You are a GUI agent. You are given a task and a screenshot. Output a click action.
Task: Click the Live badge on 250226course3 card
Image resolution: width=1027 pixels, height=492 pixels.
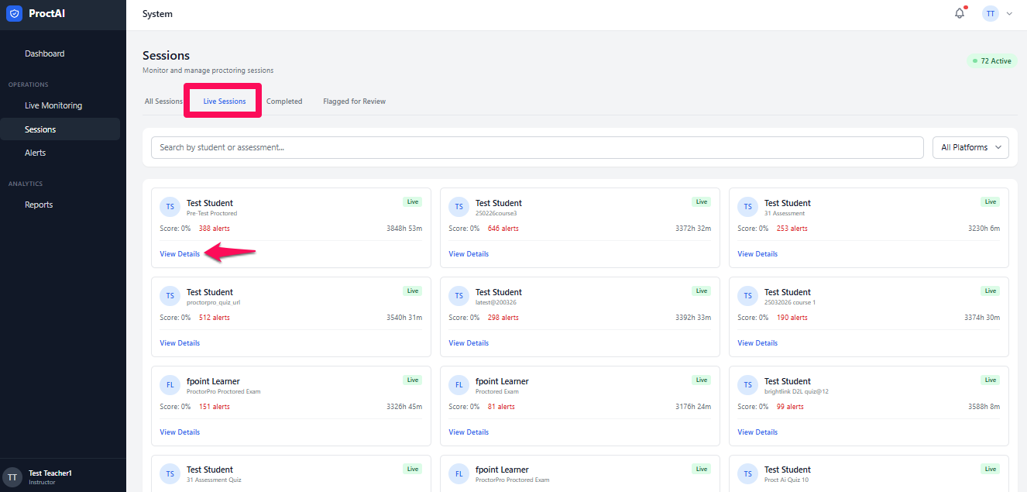click(x=701, y=201)
